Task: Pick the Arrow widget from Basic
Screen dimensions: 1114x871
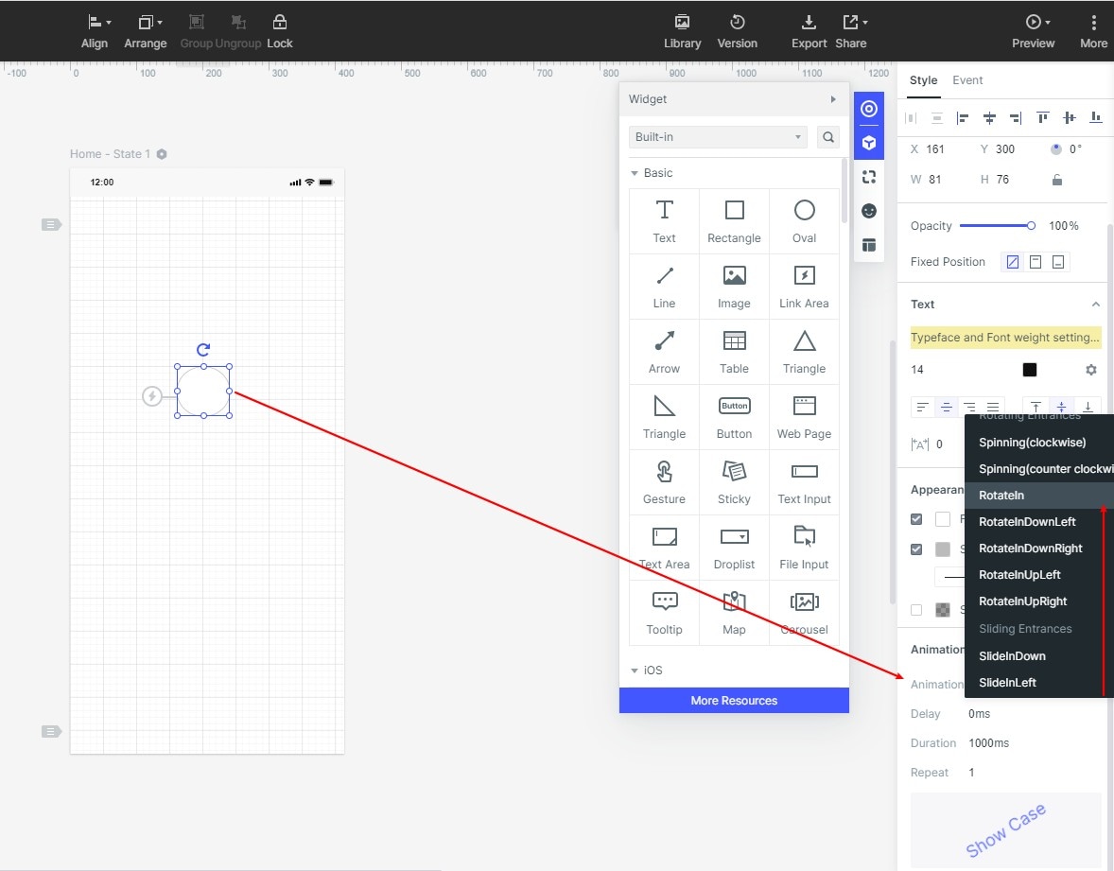Action: pyautogui.click(x=664, y=352)
